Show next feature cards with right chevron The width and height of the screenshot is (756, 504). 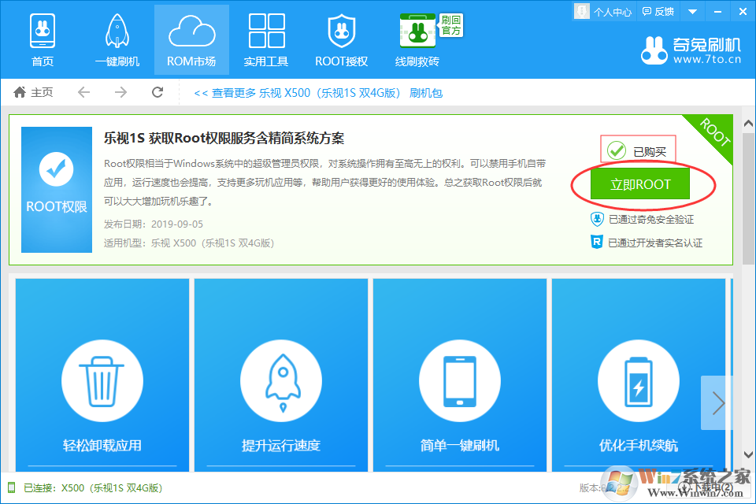(x=718, y=402)
